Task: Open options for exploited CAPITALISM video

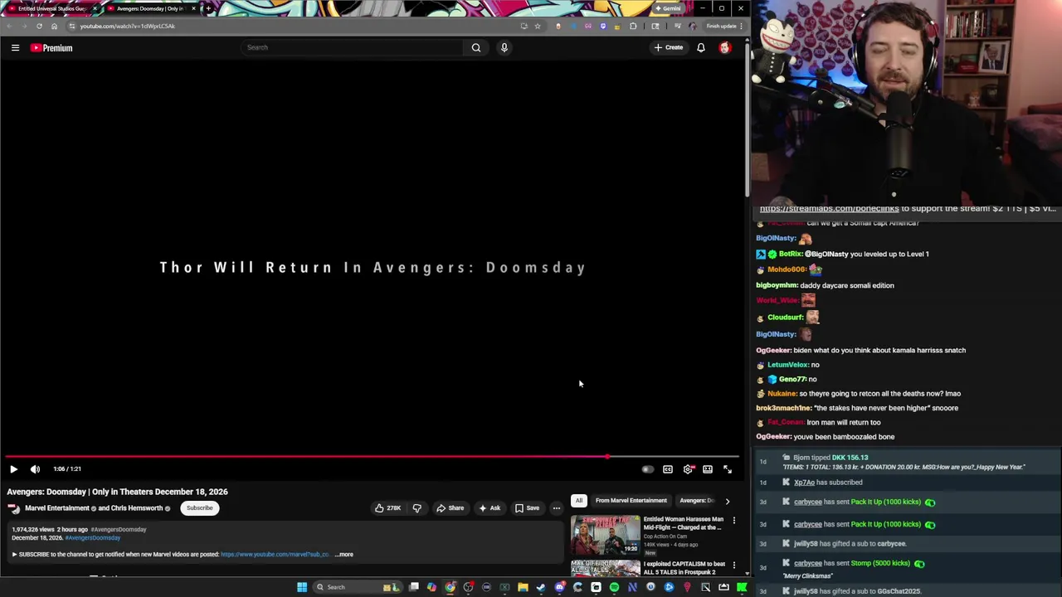Action: [733, 565]
